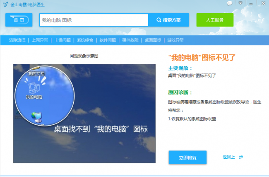Close the 电脑医生 window
This screenshot has height=177, width=269.
click(263, 3)
